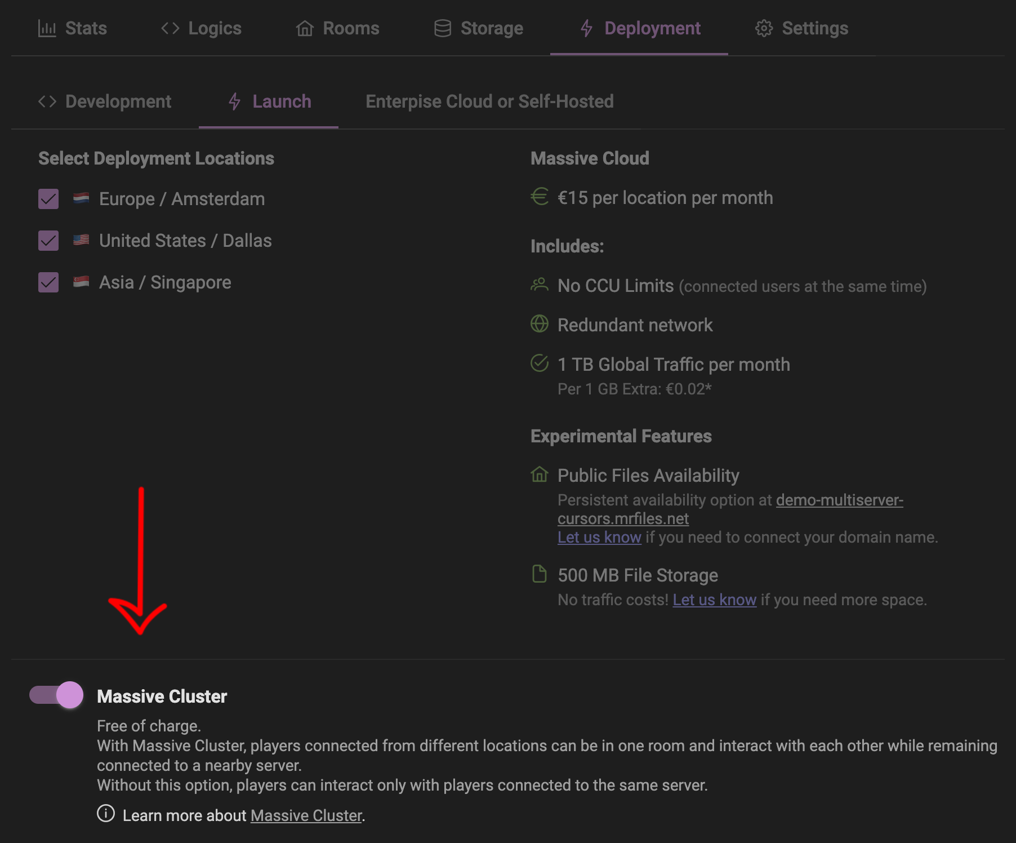The height and width of the screenshot is (843, 1016).
Task: Click the Storage database icon
Action: tap(443, 28)
